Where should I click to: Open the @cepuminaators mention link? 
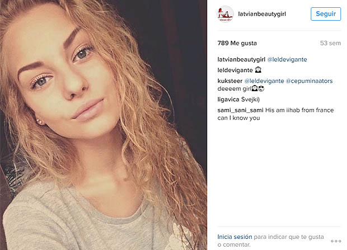click(x=309, y=81)
